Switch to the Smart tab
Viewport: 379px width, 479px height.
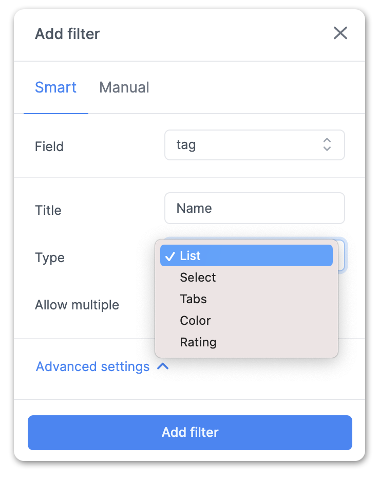click(x=55, y=87)
